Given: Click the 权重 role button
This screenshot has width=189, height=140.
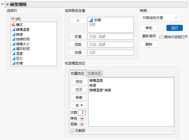Looking at the screenshot, I should pos(78,36).
